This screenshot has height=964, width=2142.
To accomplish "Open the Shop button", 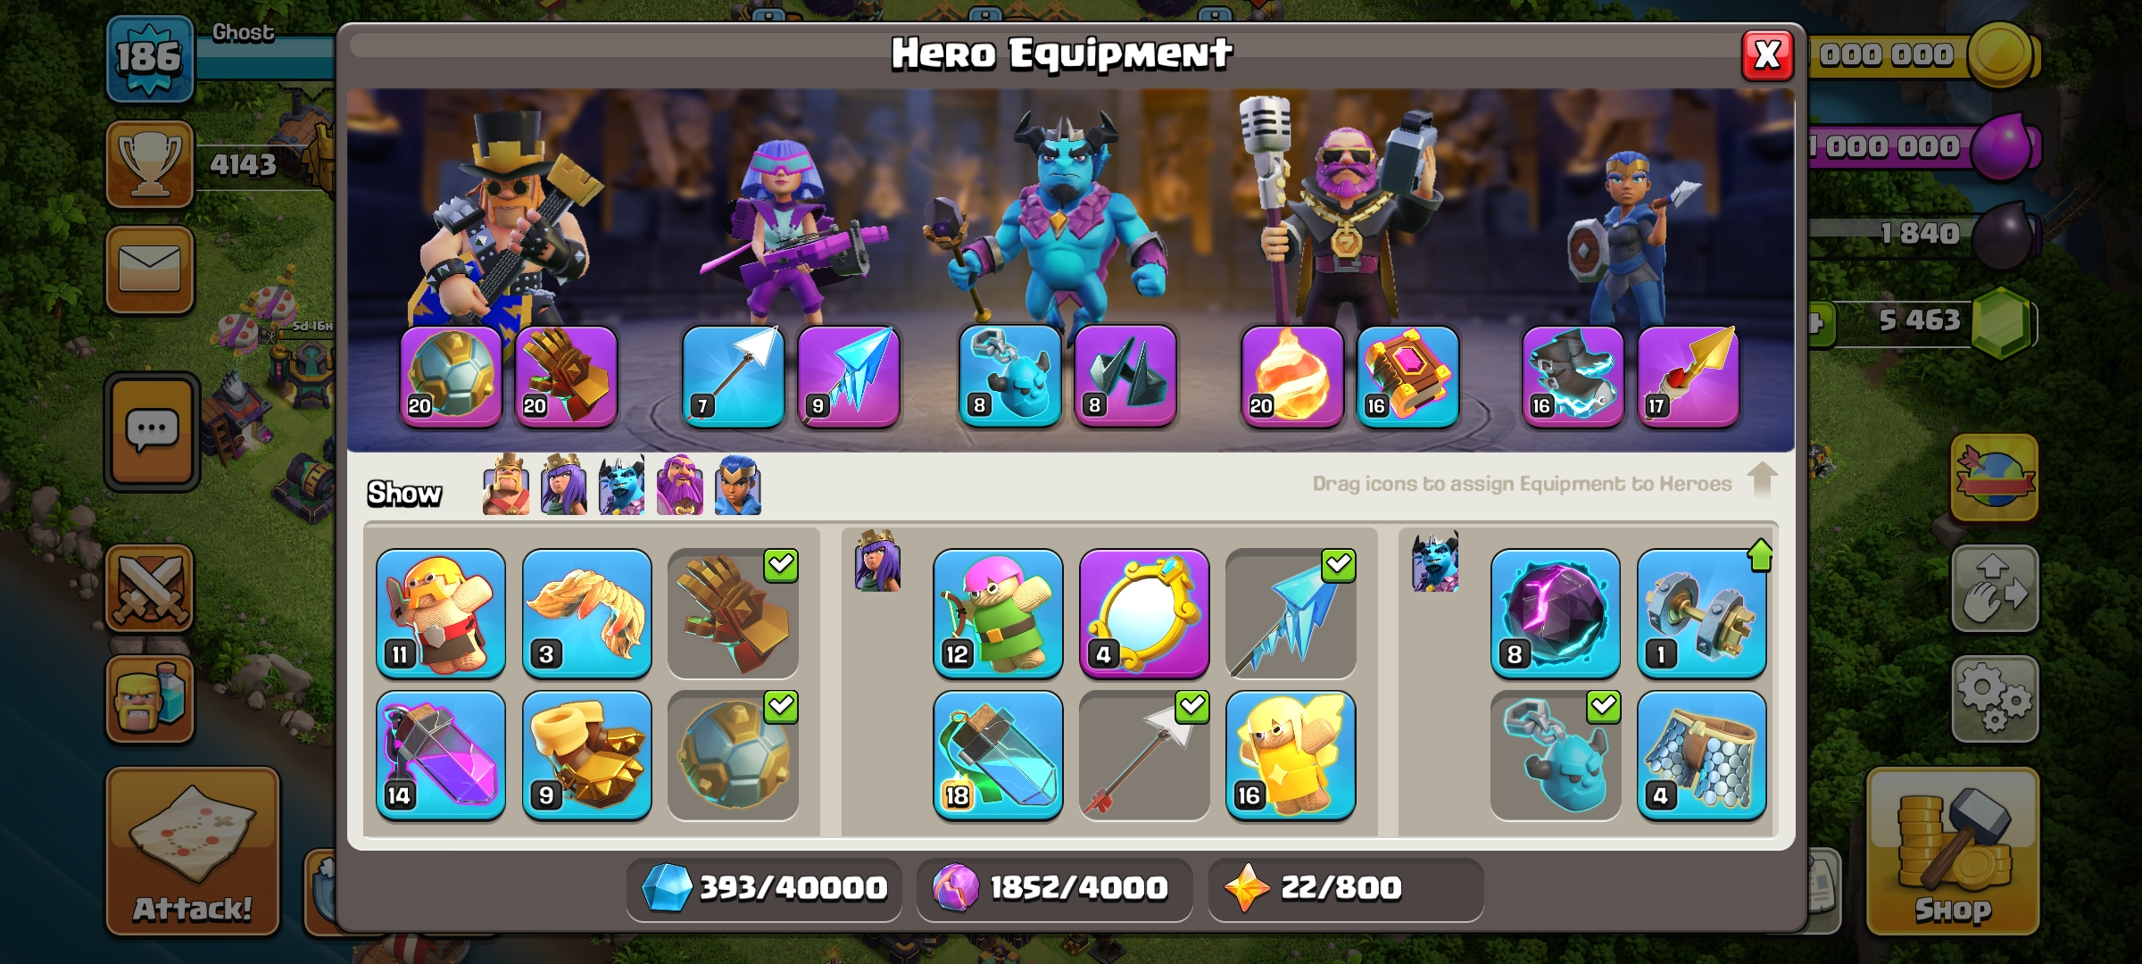I will click(x=1952, y=852).
